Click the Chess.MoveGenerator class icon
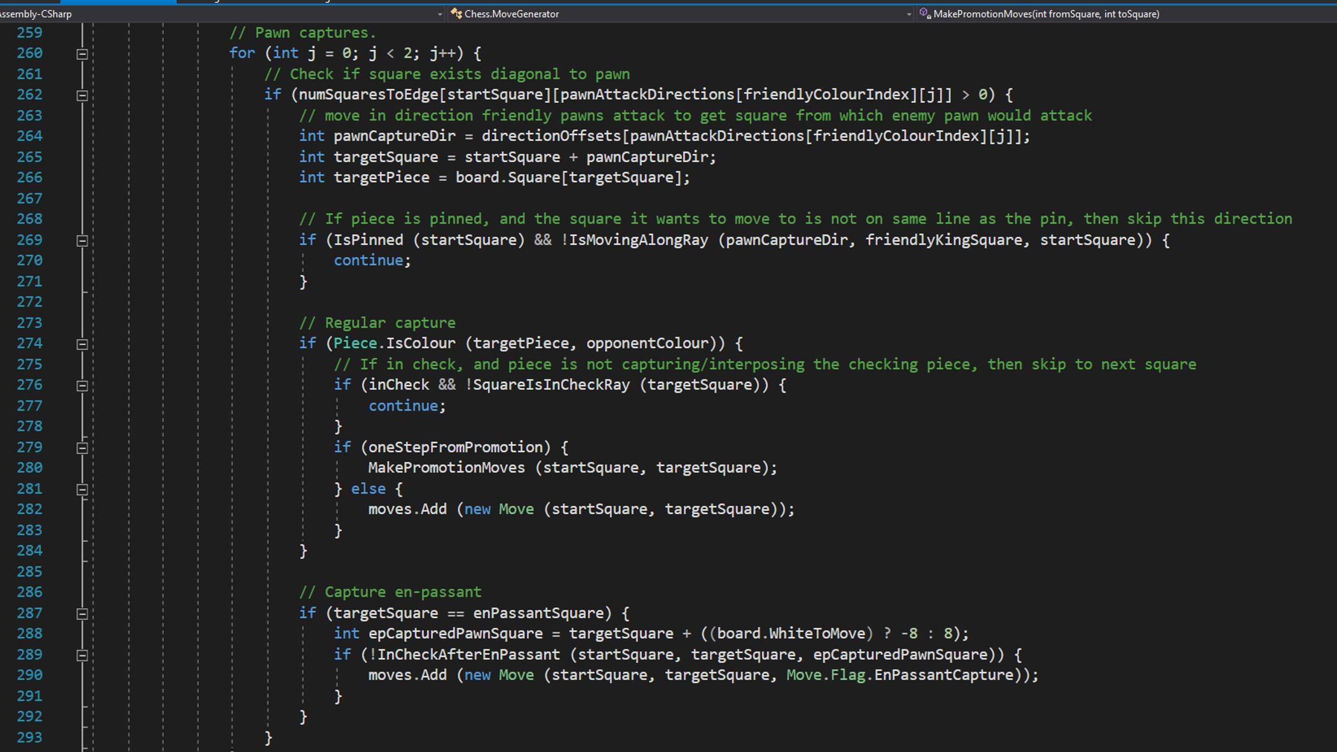1337x752 pixels. (x=456, y=13)
